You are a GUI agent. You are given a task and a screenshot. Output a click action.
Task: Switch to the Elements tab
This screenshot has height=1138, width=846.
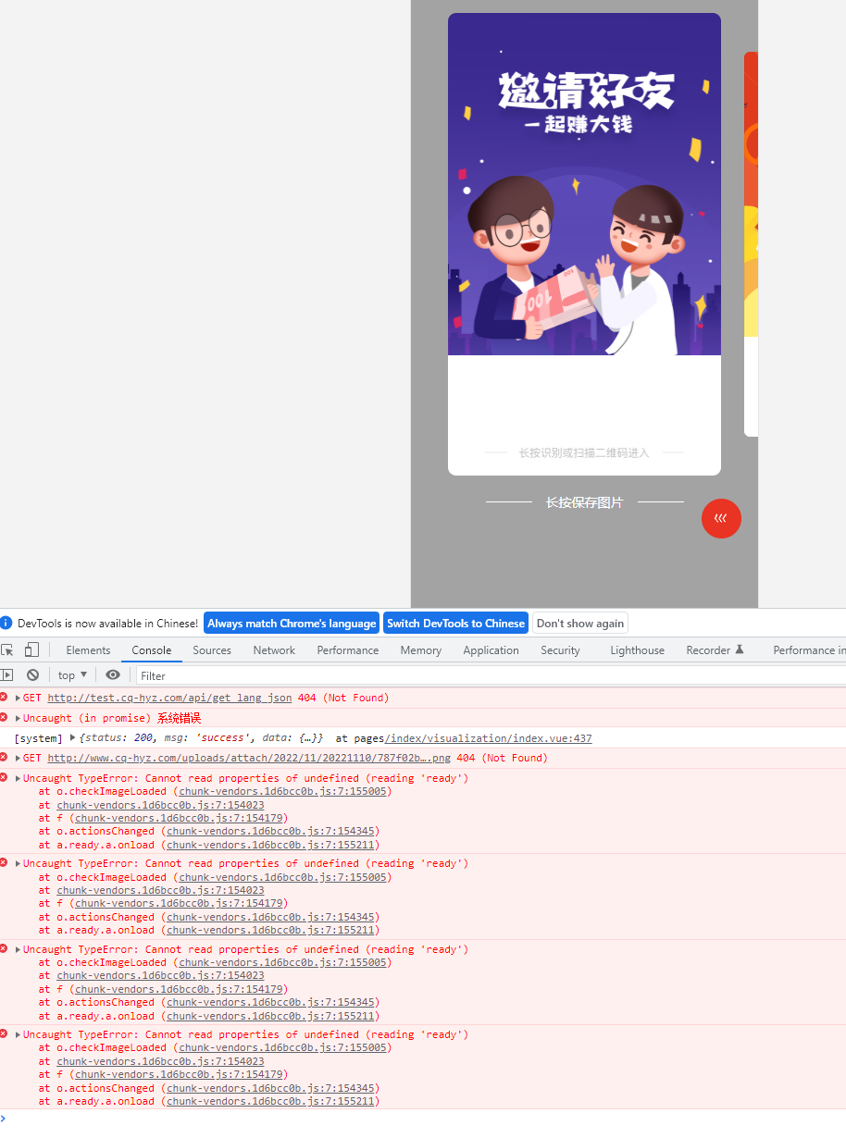point(88,650)
